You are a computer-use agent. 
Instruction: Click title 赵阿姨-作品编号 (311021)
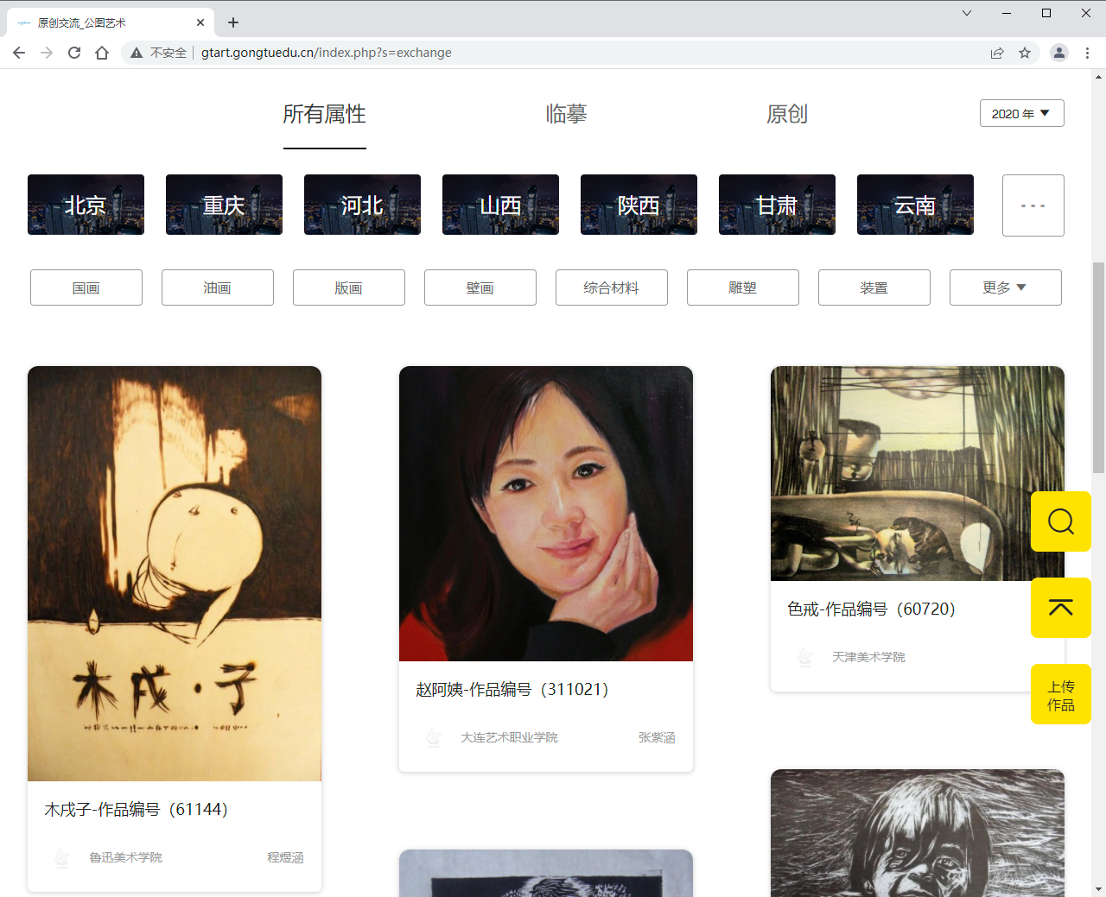pyautogui.click(x=512, y=689)
